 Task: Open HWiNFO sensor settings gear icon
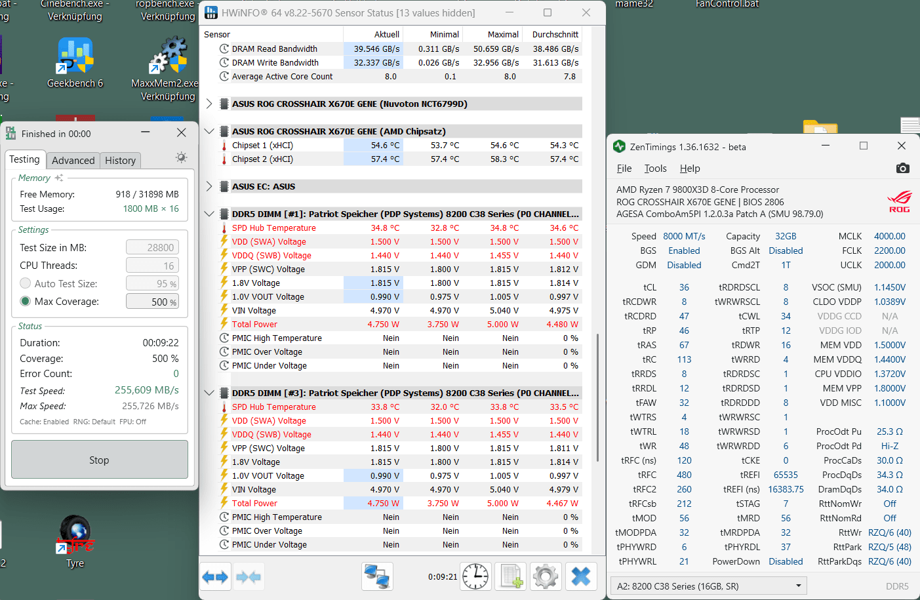point(546,577)
